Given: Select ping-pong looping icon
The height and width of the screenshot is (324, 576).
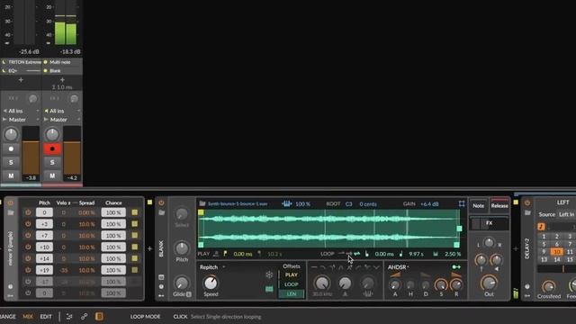Looking at the screenshot, I should pos(356,254).
